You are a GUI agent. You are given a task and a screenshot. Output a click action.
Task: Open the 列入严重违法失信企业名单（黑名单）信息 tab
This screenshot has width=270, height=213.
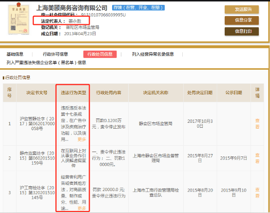point(46,62)
